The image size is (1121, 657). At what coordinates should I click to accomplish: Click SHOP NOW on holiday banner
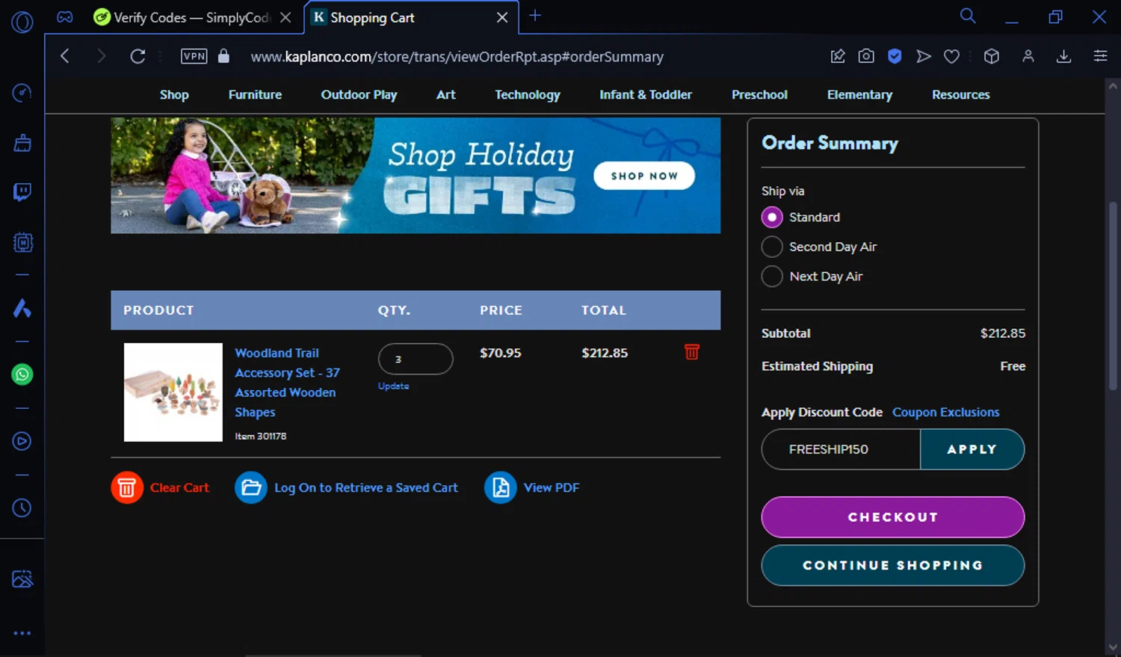point(644,176)
